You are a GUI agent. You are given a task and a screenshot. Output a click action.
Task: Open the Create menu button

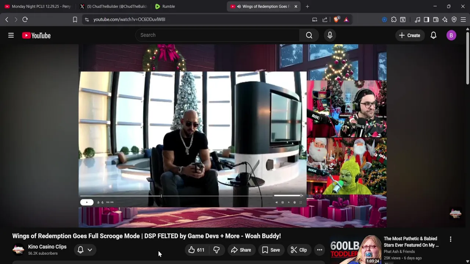(x=409, y=36)
